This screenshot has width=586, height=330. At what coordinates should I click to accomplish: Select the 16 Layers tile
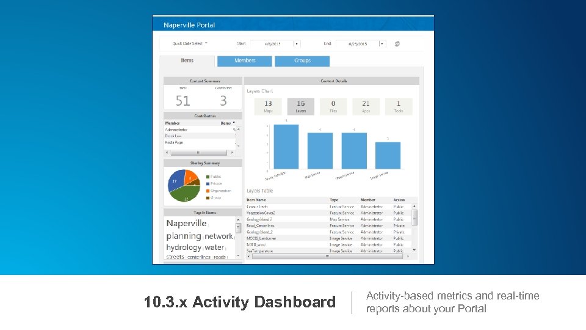(300, 106)
